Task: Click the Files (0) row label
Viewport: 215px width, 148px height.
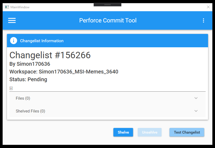Action: click(23, 98)
